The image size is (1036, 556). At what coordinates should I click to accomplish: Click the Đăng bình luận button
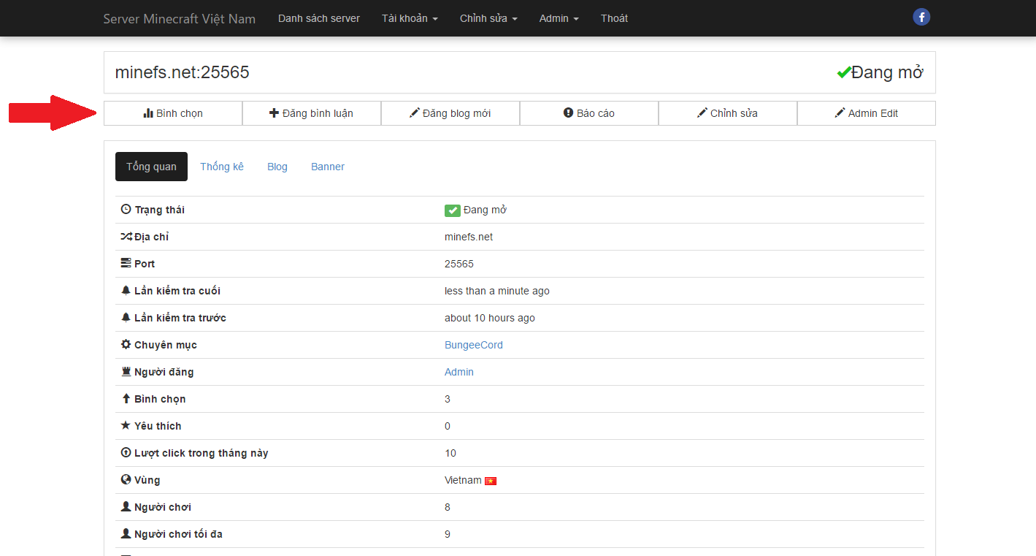click(312, 113)
